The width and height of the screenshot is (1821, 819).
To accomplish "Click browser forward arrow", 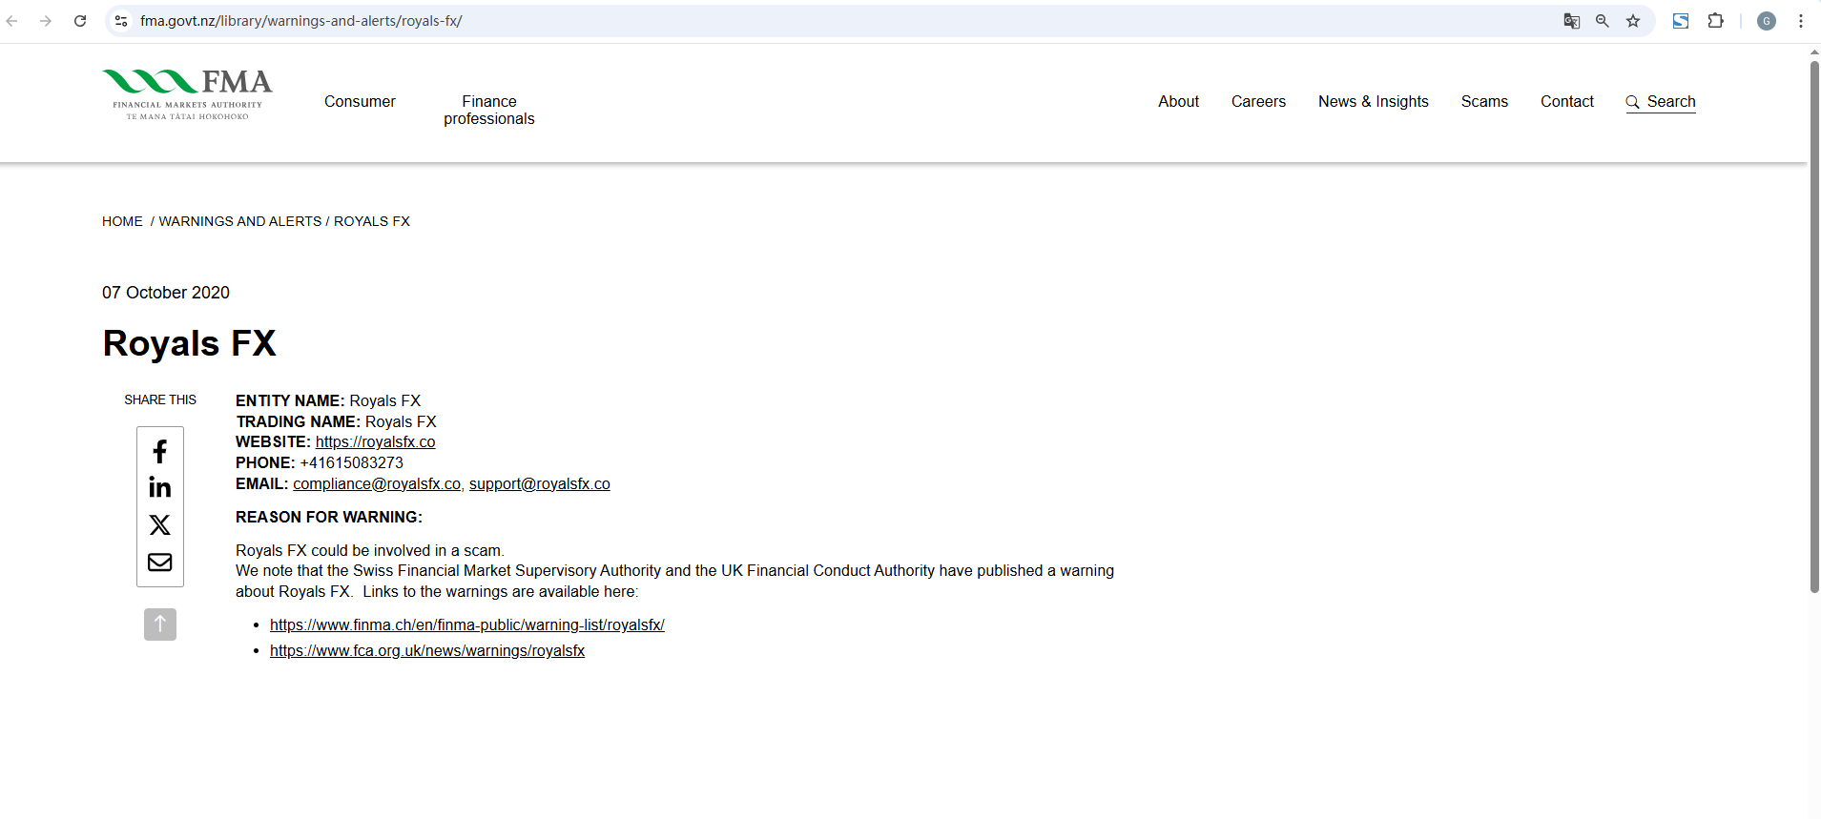I will click(x=46, y=21).
